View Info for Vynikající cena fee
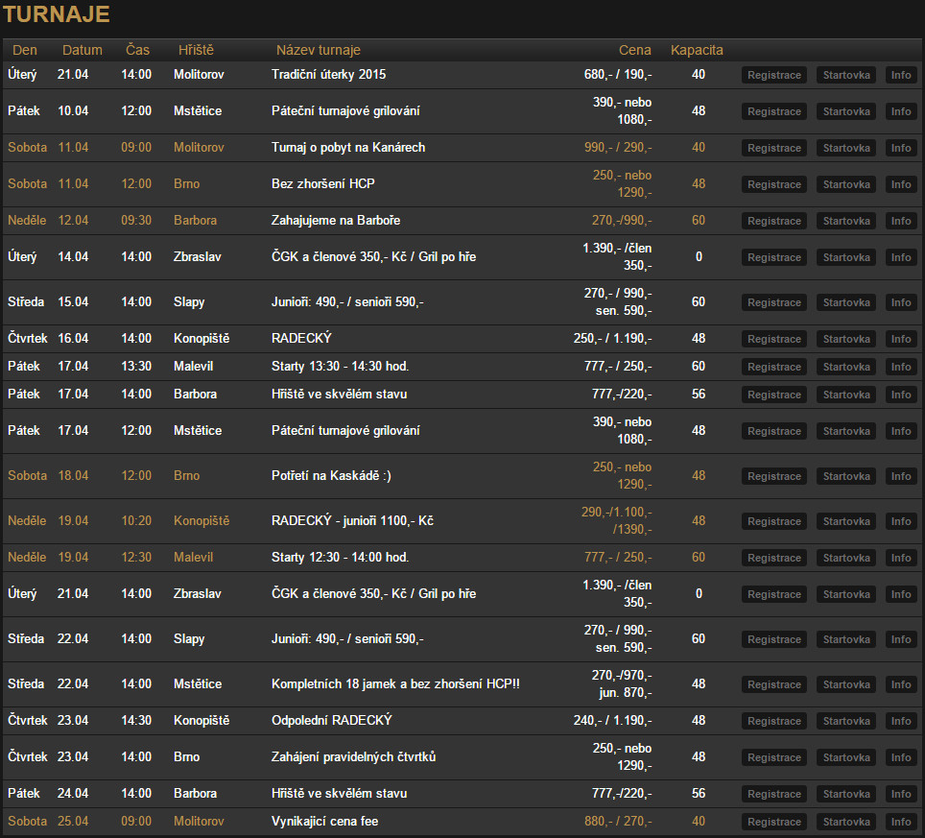The width and height of the screenshot is (925, 838). click(x=901, y=822)
